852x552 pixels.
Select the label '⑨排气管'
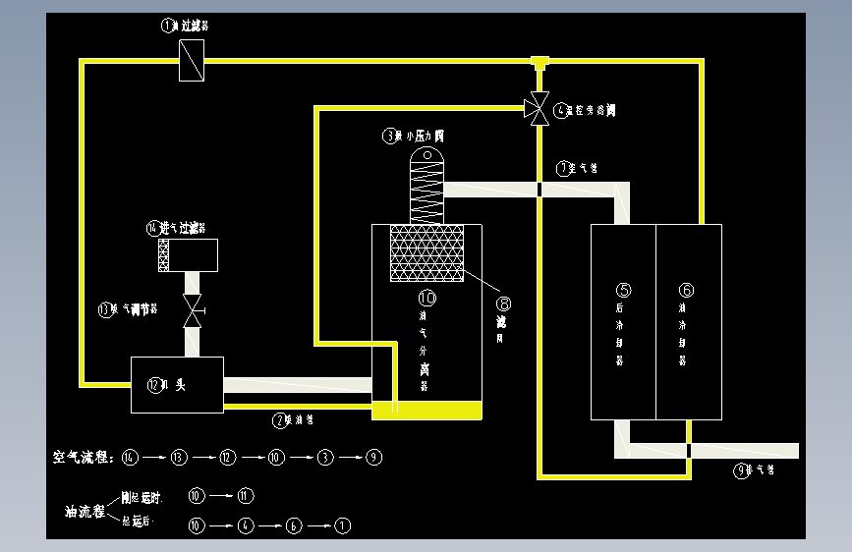(x=754, y=470)
